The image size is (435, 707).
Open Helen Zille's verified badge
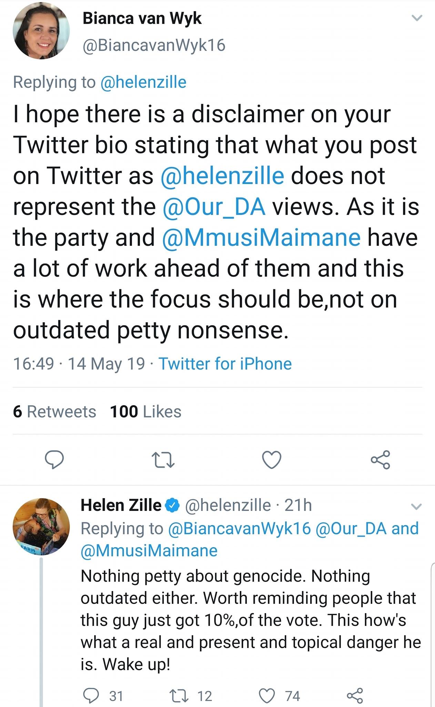click(x=173, y=506)
